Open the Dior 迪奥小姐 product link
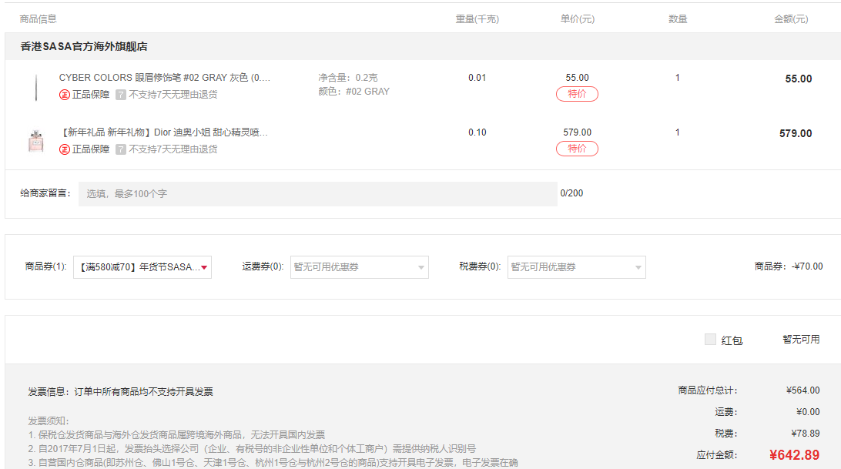 pyautogui.click(x=163, y=132)
